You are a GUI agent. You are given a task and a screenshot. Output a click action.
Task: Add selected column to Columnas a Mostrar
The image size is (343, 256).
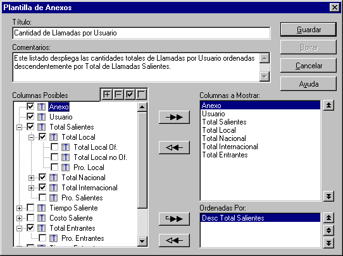[174, 118]
